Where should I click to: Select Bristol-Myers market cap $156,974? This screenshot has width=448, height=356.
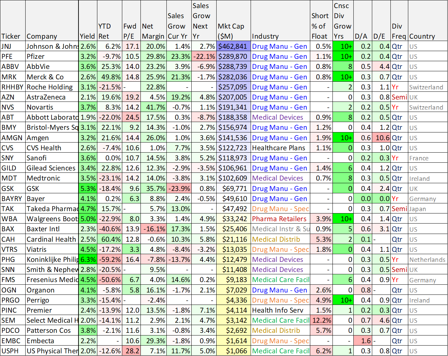(233, 127)
